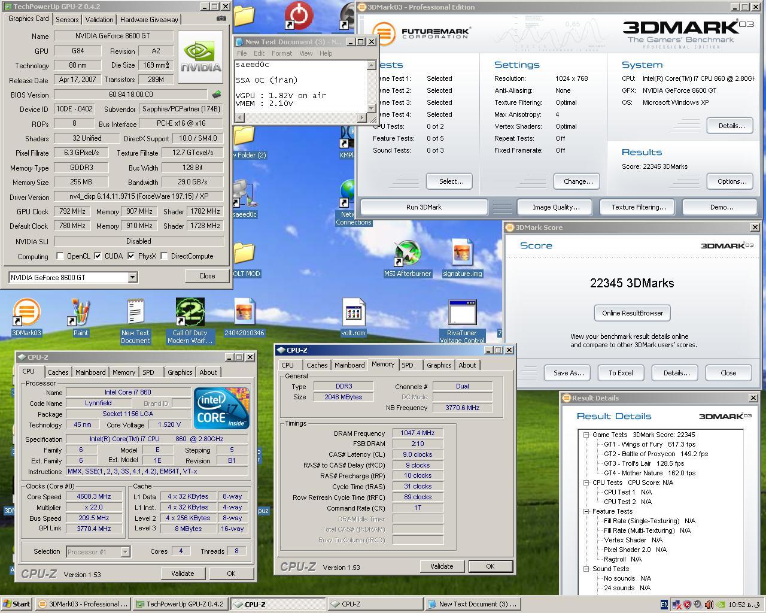
Task: Enable the OpenCL checkbox in GPU-Z
Action: tap(60, 256)
